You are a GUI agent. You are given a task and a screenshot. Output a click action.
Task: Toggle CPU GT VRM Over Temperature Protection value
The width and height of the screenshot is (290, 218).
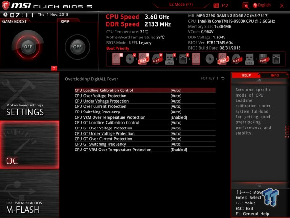pos(179,150)
